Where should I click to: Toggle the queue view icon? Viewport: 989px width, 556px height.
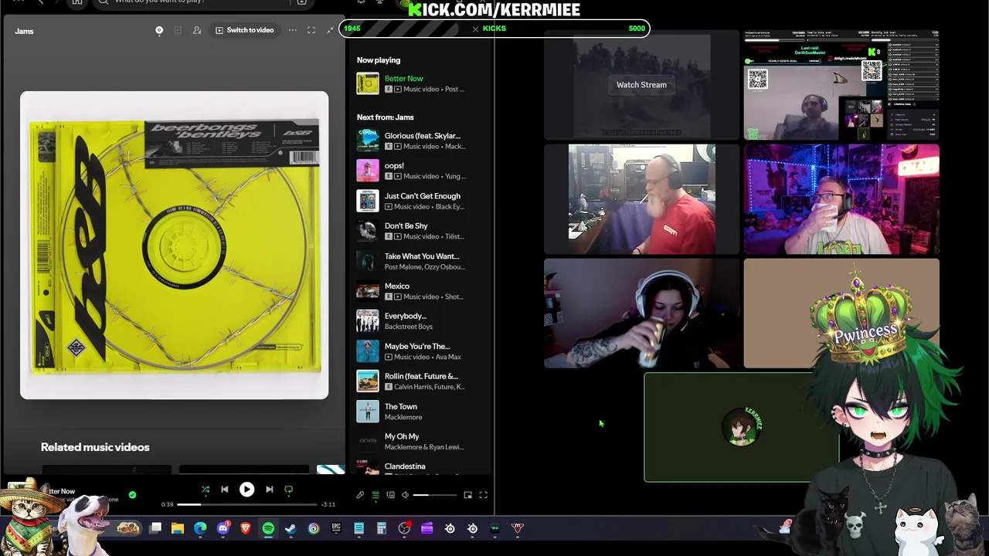tap(376, 495)
